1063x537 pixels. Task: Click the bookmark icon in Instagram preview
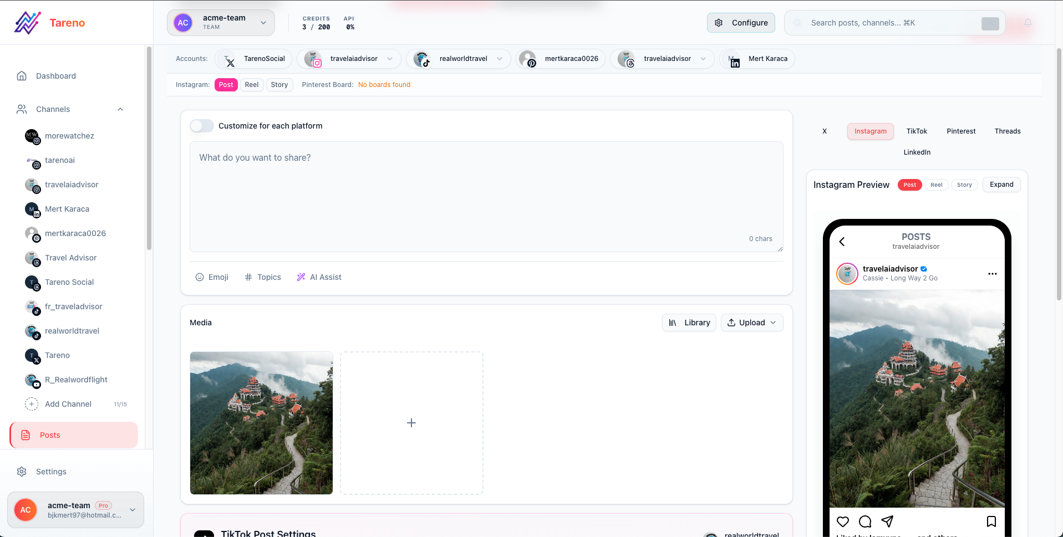[x=991, y=521]
